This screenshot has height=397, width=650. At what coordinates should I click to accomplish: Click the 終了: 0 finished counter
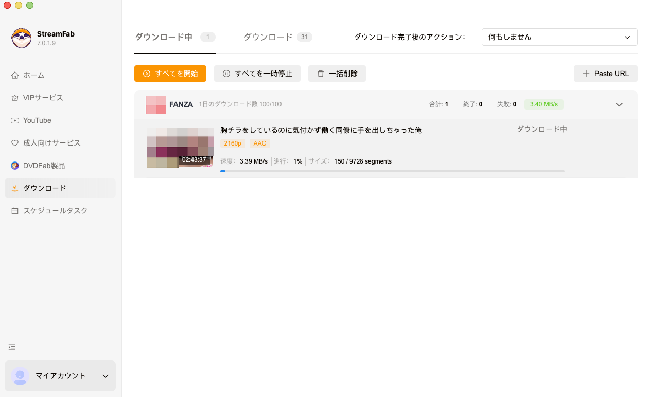pos(472,104)
